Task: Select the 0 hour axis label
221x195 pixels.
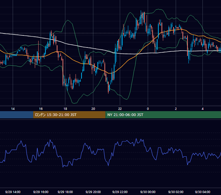Action: (148, 109)
